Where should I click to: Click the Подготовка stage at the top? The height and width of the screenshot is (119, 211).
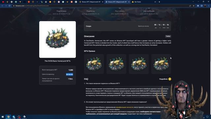click(61, 11)
